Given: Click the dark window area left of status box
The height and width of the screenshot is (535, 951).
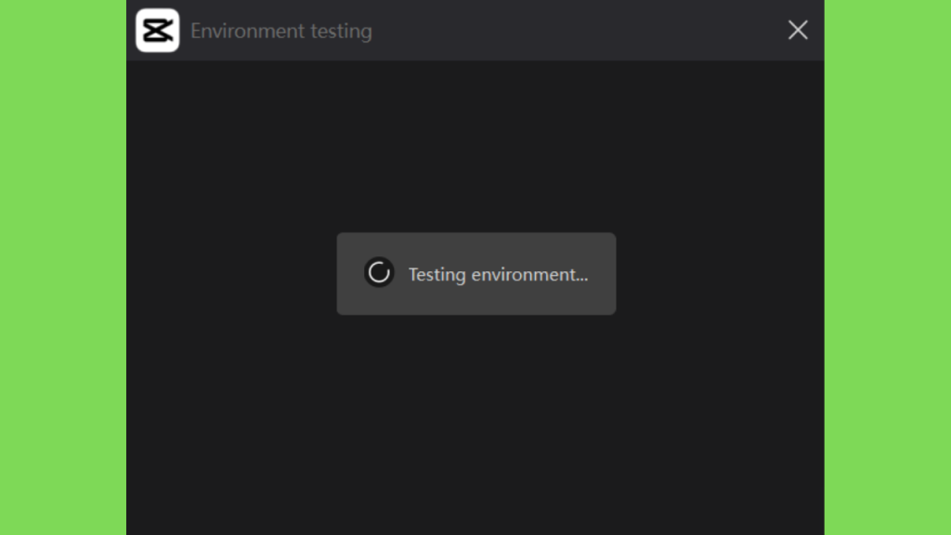Looking at the screenshot, I should click(x=231, y=274).
